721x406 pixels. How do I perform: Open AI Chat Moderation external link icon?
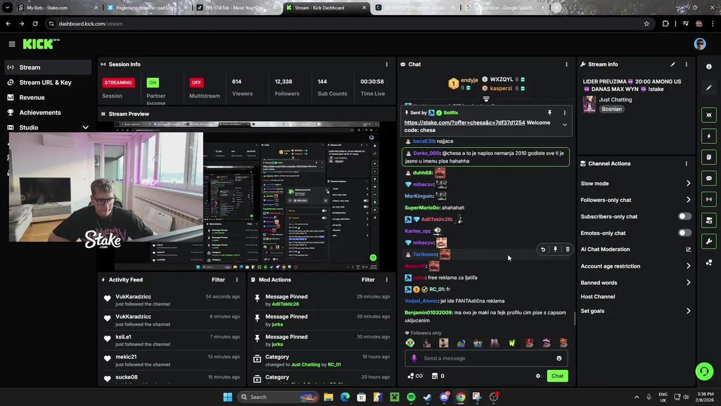688,249
